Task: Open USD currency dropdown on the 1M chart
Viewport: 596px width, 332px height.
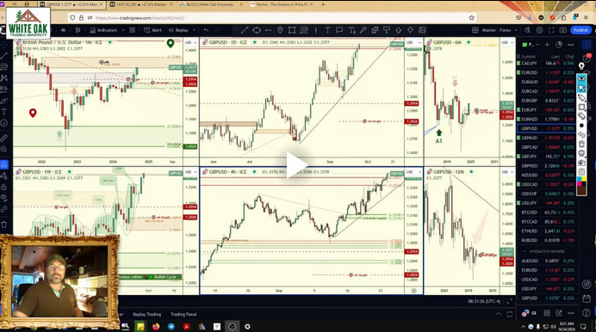Action: coord(190,42)
